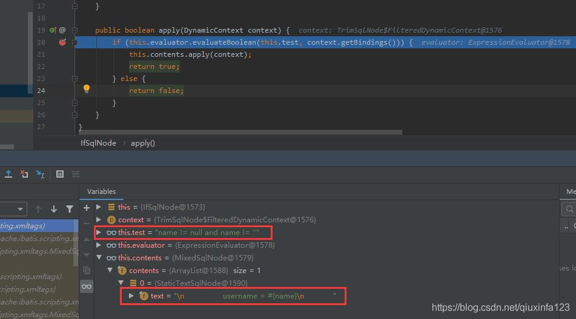The height and width of the screenshot is (319, 576).
Task: Click the Drop Frame icon
Action: pyautogui.click(x=24, y=174)
